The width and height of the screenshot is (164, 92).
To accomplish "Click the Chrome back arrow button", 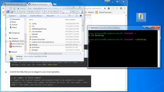I will click(x=3, y=8).
